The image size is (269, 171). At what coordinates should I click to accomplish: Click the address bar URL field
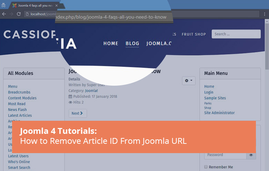click(141, 14)
